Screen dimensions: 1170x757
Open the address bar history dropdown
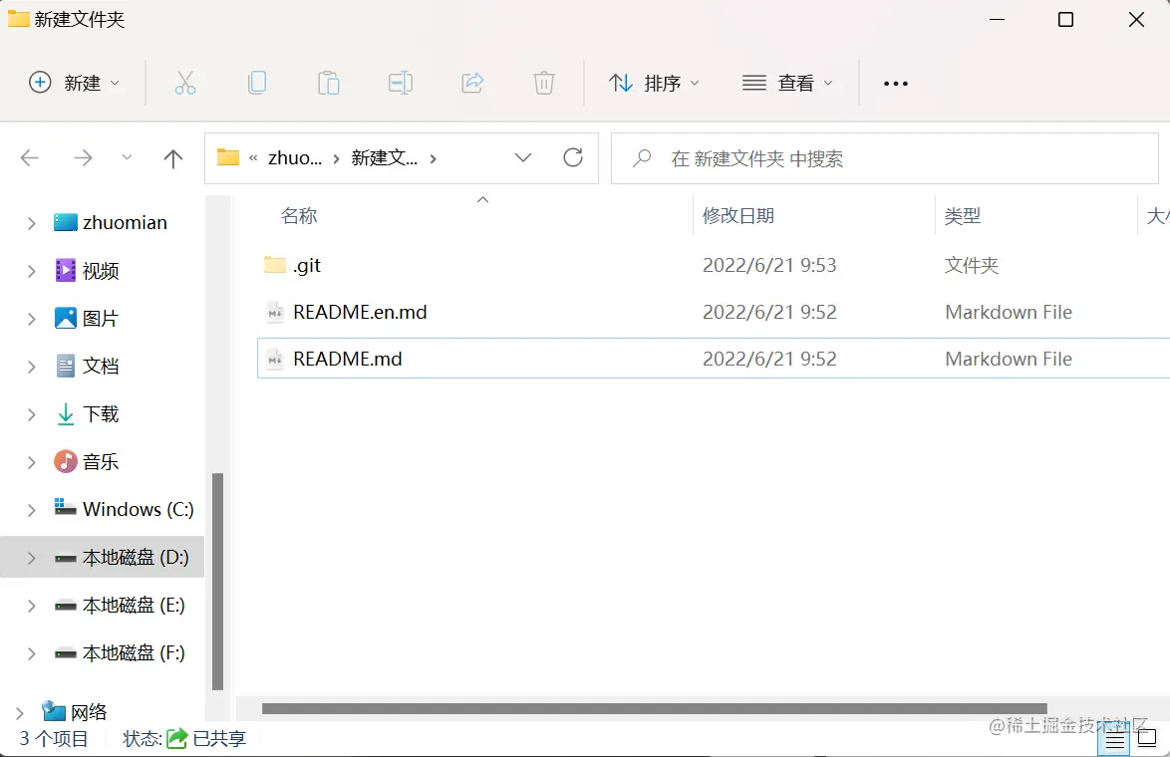(523, 157)
